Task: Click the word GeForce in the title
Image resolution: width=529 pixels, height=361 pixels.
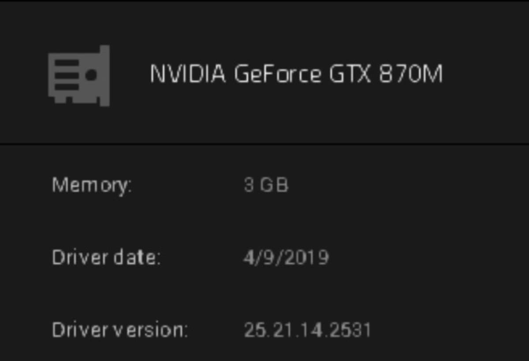Action: click(278, 74)
